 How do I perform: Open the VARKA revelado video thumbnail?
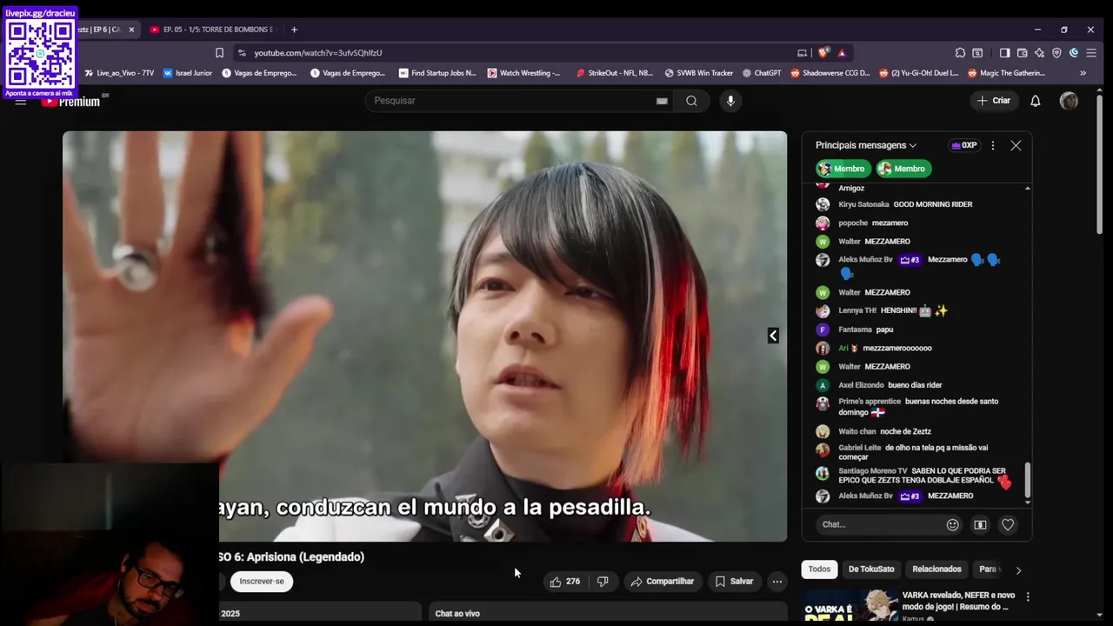(850, 607)
